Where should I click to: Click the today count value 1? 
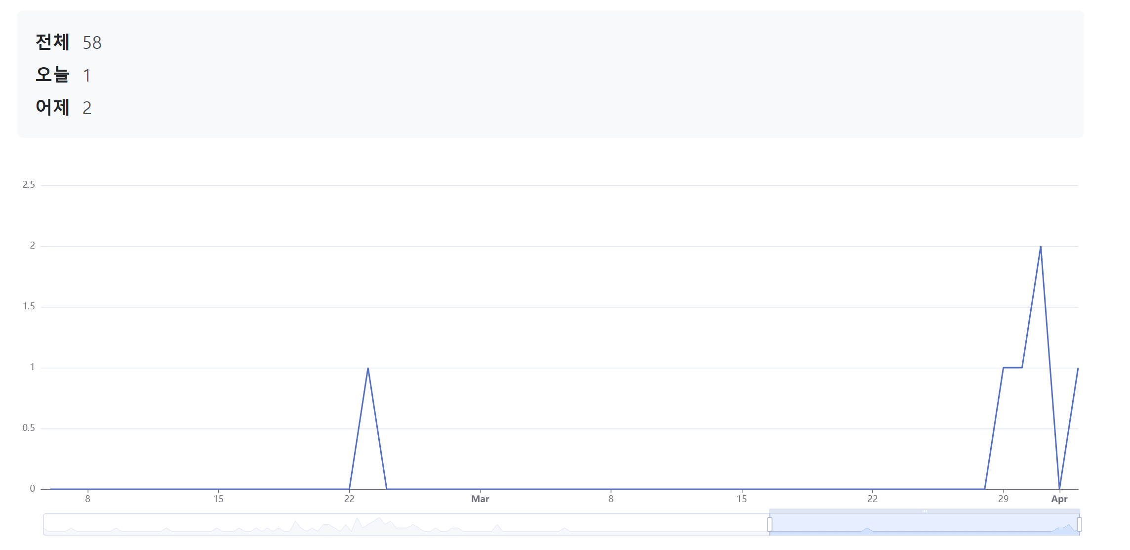point(87,76)
